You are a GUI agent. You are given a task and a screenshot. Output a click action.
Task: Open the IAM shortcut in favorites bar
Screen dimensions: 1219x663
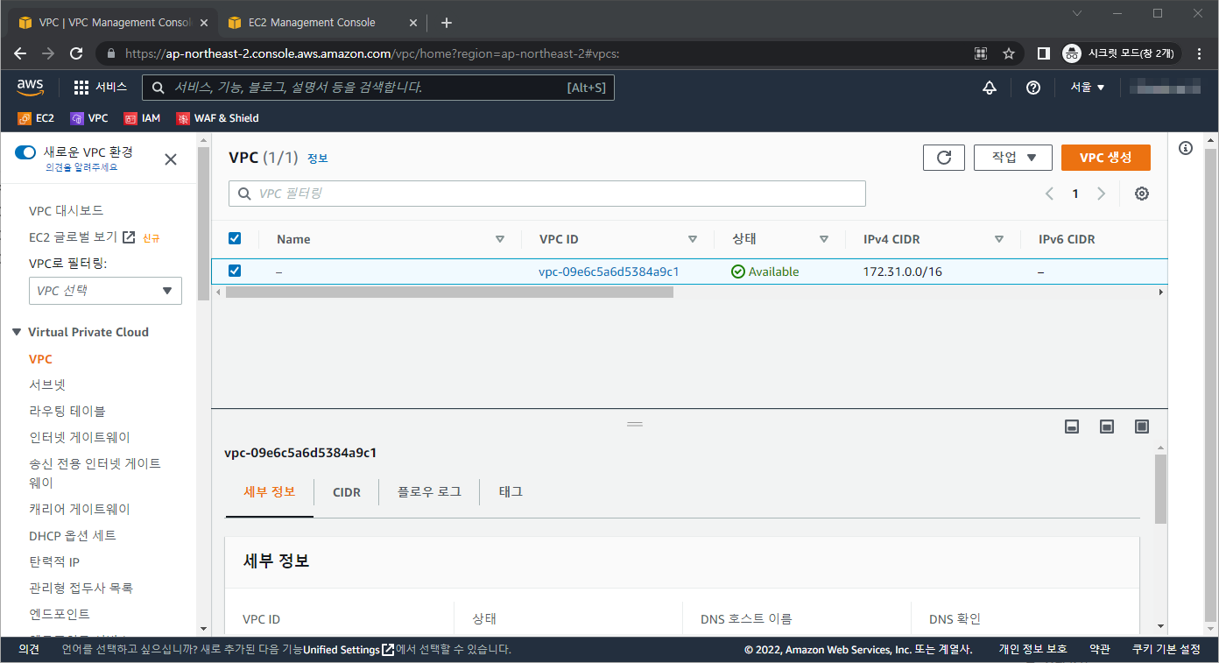pos(142,118)
